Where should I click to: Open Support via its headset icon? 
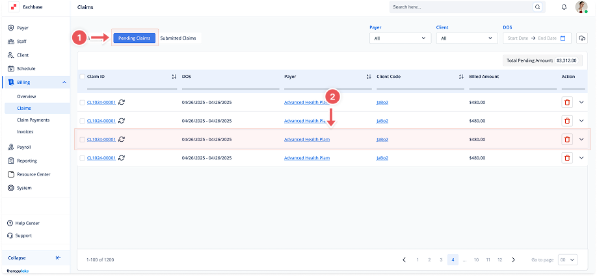10,235
